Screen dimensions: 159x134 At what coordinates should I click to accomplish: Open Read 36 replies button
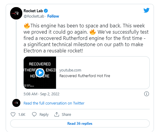pyautogui.click(x=80, y=124)
